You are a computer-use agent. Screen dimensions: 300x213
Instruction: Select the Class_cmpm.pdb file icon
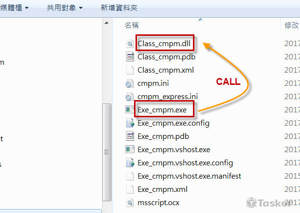[130, 57]
